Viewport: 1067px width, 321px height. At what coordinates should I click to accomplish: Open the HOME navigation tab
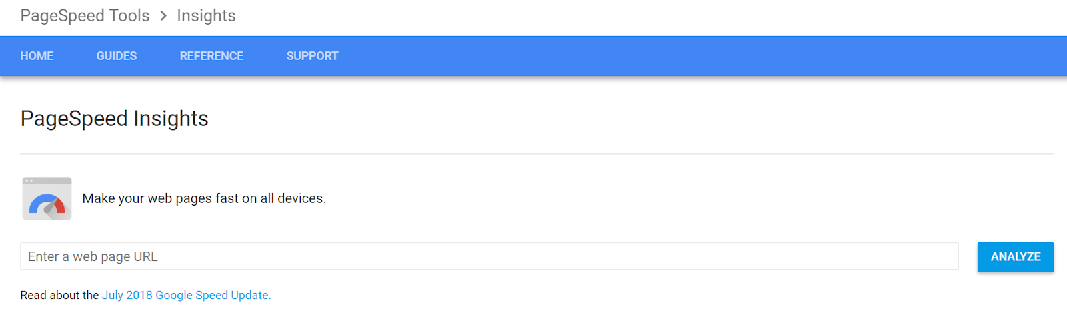[37, 56]
